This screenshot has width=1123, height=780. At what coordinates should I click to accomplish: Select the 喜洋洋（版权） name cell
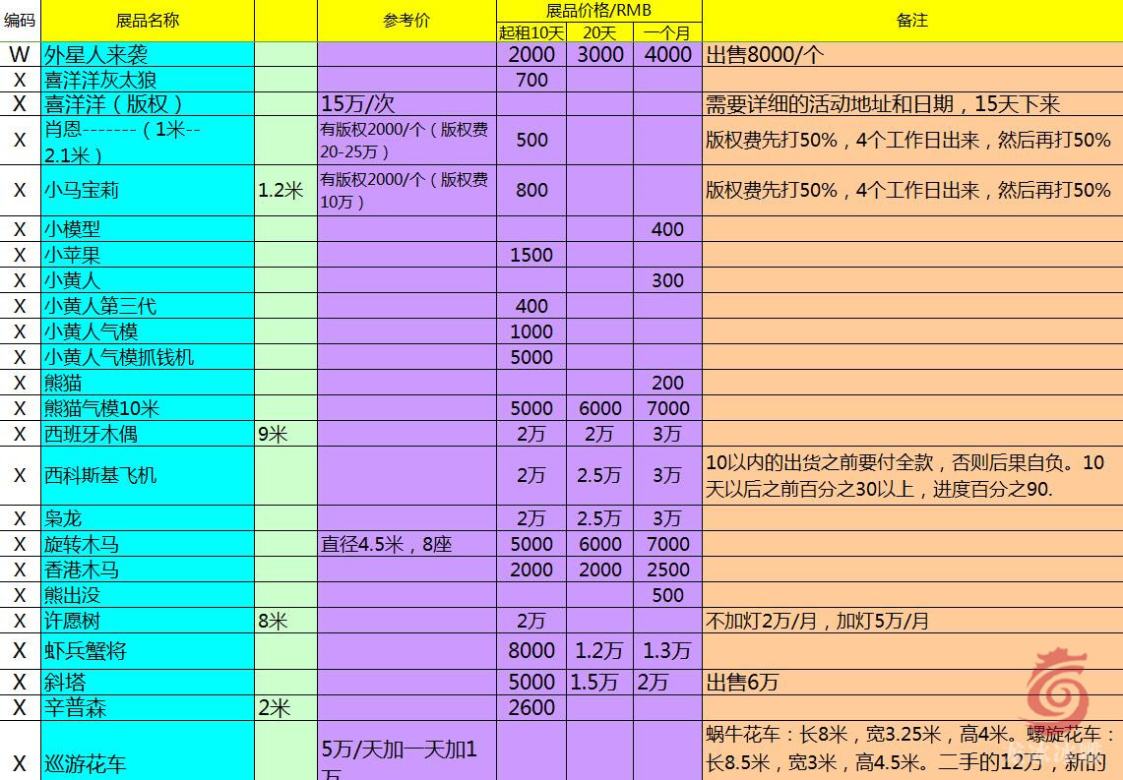[148, 103]
